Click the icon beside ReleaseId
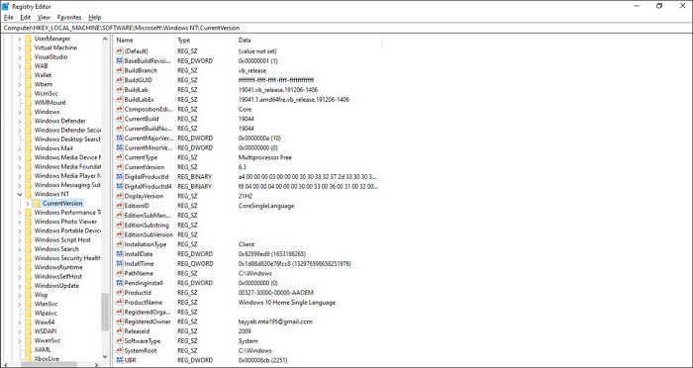Image resolution: width=693 pixels, height=368 pixels. pyautogui.click(x=119, y=331)
